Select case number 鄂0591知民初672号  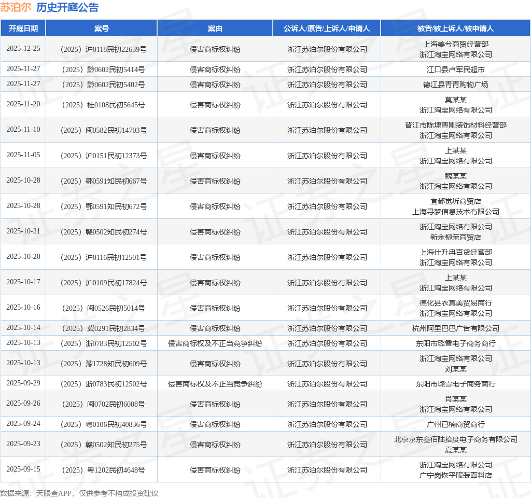pos(104,206)
